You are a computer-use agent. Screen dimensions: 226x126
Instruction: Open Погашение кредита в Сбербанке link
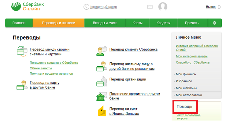pyautogui.click(x=54, y=63)
